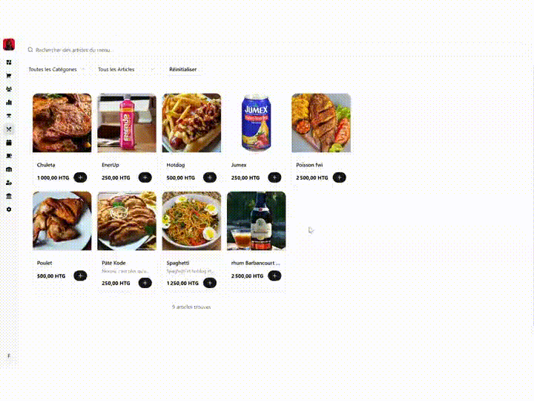Select the rhum Barbancourt product image

[256, 221]
